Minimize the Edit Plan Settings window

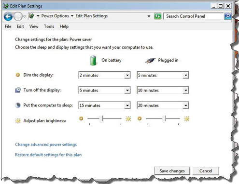[213, 6]
